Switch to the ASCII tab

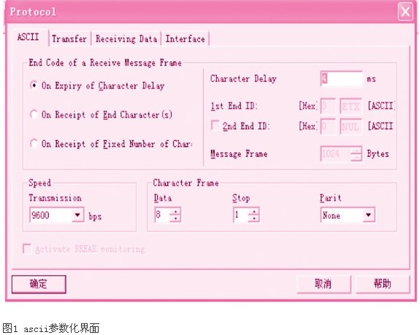pos(28,37)
